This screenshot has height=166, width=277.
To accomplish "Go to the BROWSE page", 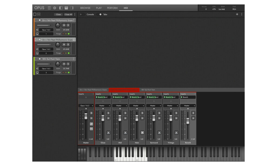I will 85,8.
